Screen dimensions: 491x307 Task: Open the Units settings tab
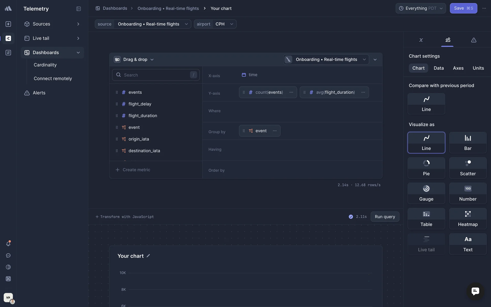coord(478,68)
